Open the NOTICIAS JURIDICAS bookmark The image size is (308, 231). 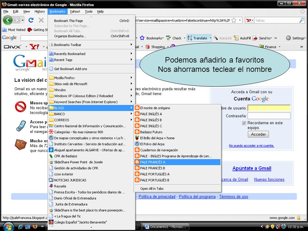[x=92, y=180]
